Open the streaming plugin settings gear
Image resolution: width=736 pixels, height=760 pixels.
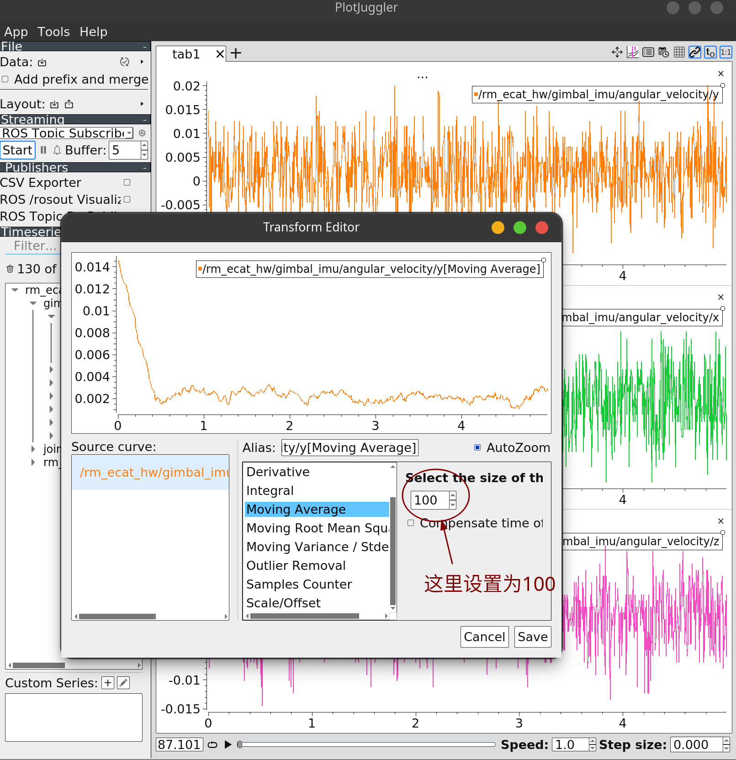point(142,133)
